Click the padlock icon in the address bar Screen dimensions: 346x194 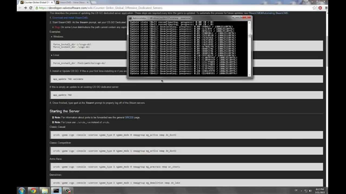[37, 8]
